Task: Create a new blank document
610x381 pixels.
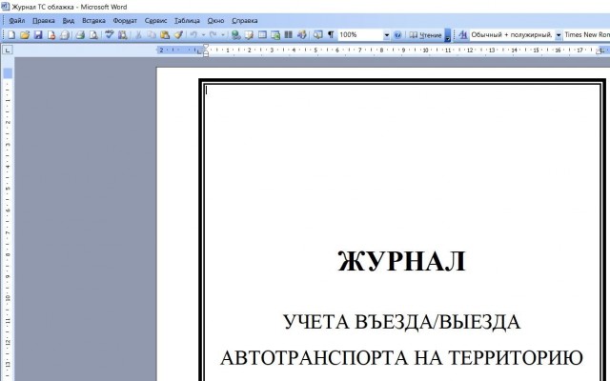Action: [x=11, y=35]
